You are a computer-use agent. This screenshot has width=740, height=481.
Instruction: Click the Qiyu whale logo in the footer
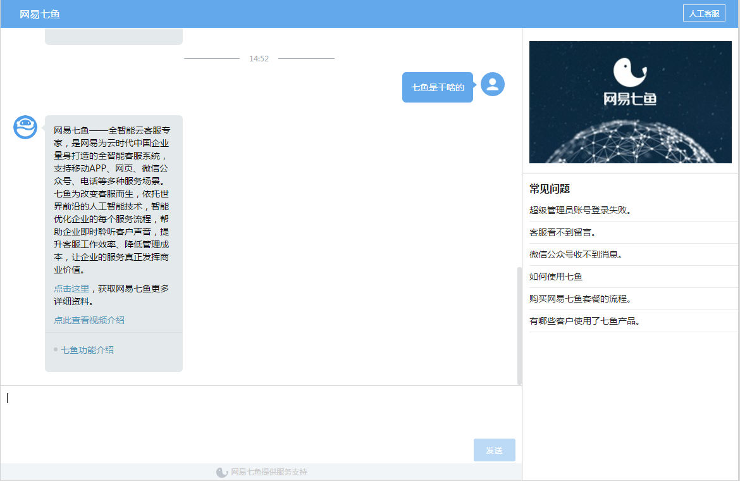point(222,472)
